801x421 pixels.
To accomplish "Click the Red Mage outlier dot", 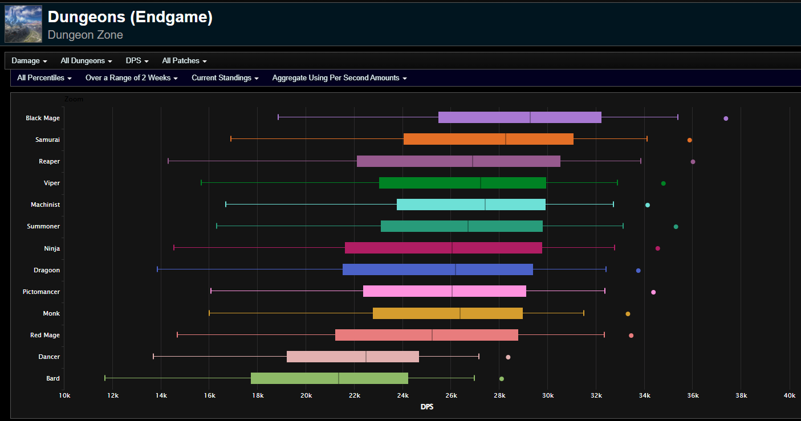I will 631,336.
